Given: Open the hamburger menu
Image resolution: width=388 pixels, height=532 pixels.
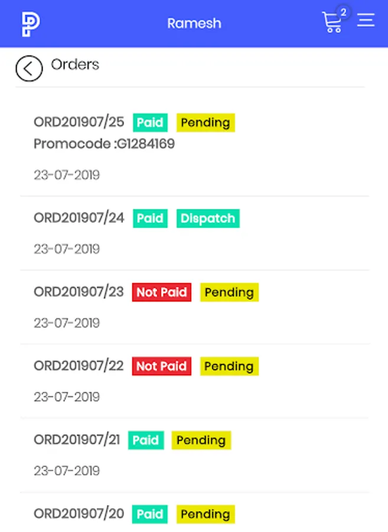Looking at the screenshot, I should (366, 20).
